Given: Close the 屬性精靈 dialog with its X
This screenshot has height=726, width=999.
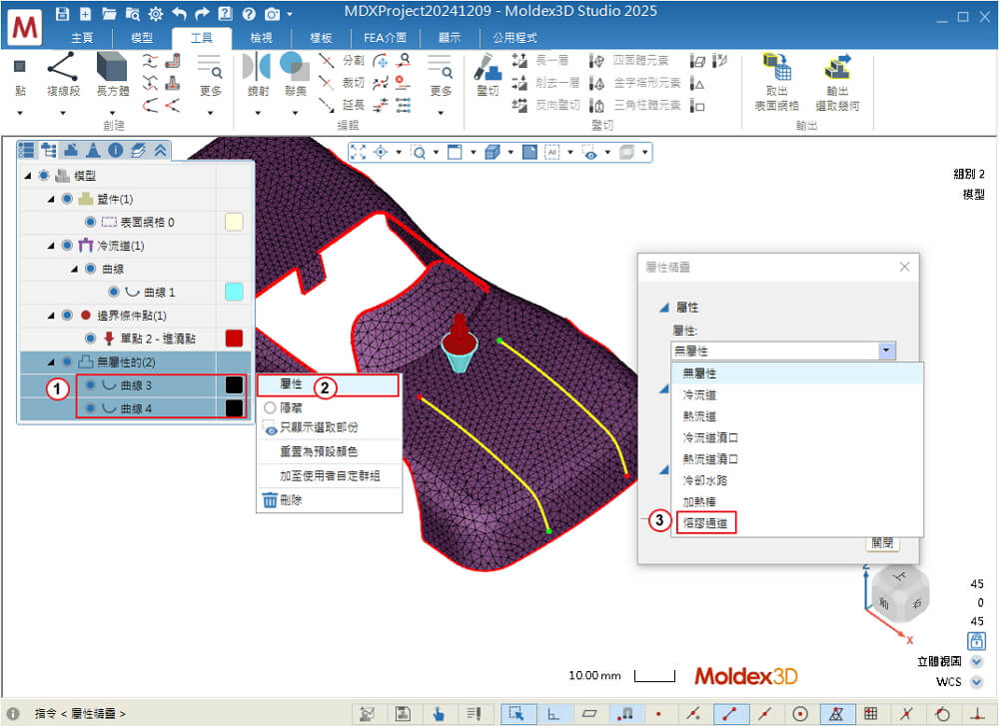Looking at the screenshot, I should click(904, 267).
